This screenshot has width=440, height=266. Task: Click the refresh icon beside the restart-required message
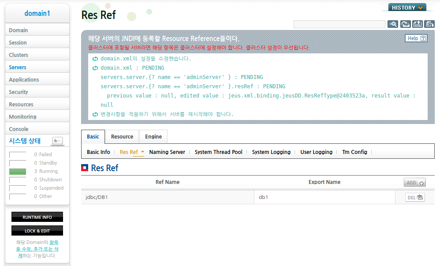click(95, 114)
